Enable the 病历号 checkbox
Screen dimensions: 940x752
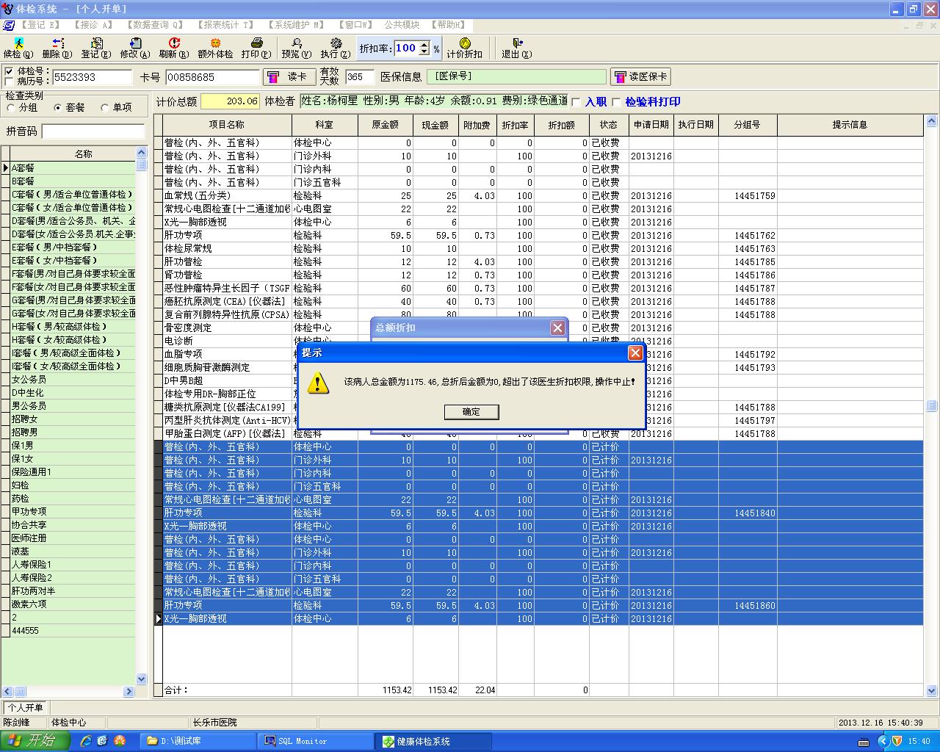tap(9, 82)
